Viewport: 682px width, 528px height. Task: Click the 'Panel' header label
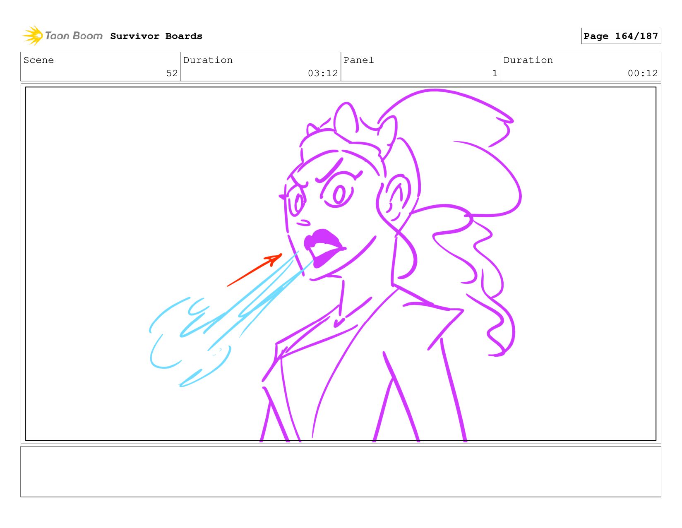358,60
